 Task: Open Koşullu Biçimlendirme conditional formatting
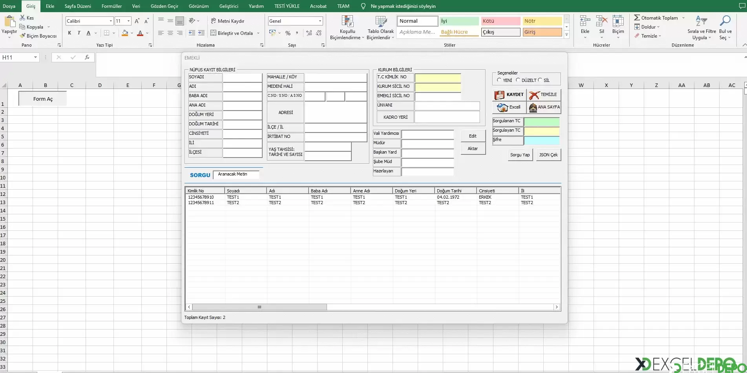(x=347, y=27)
